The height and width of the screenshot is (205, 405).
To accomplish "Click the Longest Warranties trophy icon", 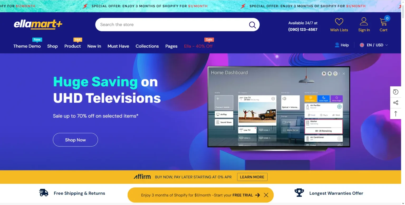I will tap(299, 193).
